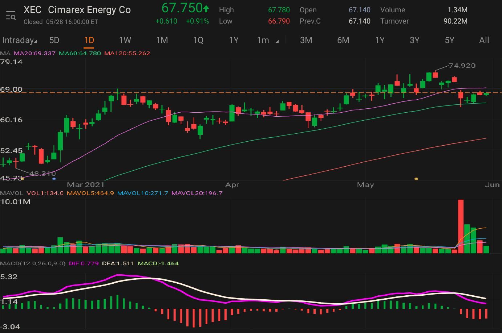The image size is (502, 333).
Task: Show All historical range
Action: [x=484, y=40]
